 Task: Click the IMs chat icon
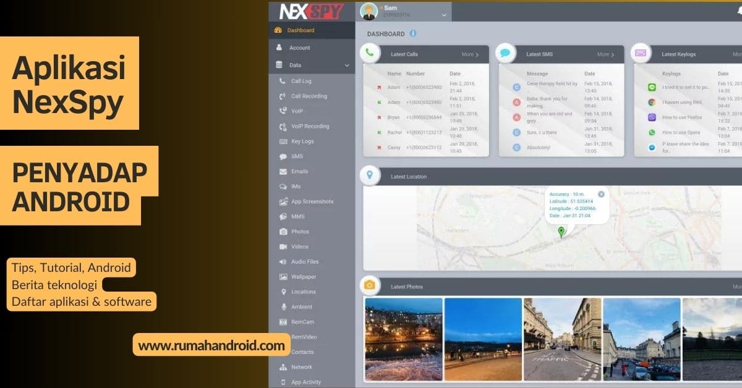point(283,187)
